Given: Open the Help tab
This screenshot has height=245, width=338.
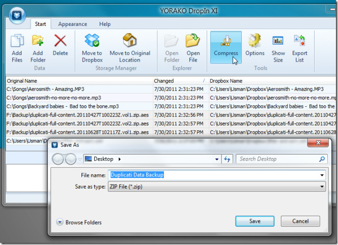Looking at the screenshot, I should tap(105, 24).
